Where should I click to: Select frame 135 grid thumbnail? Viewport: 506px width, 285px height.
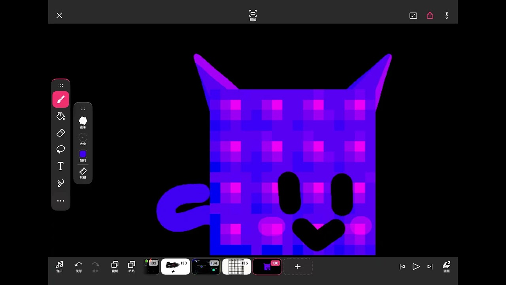[x=236, y=267]
